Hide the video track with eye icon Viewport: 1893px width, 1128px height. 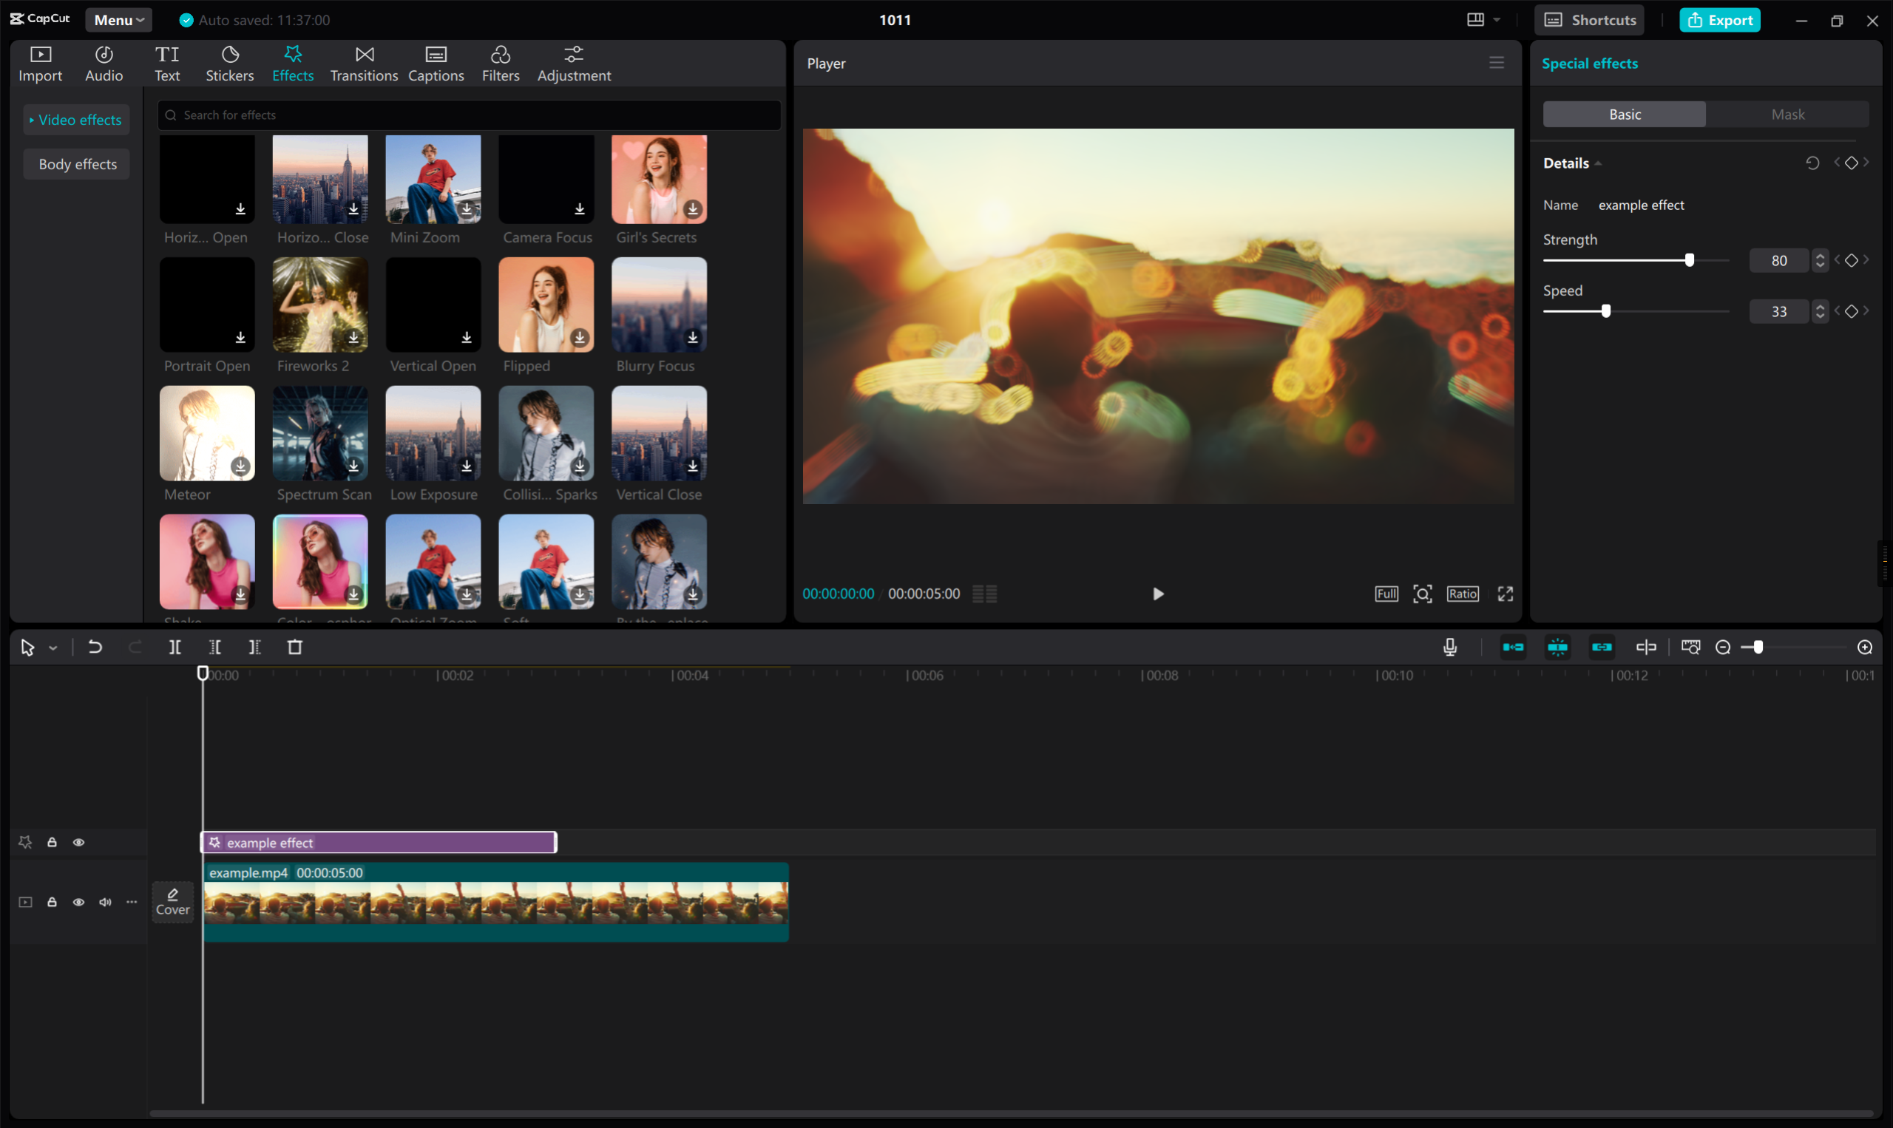[78, 902]
